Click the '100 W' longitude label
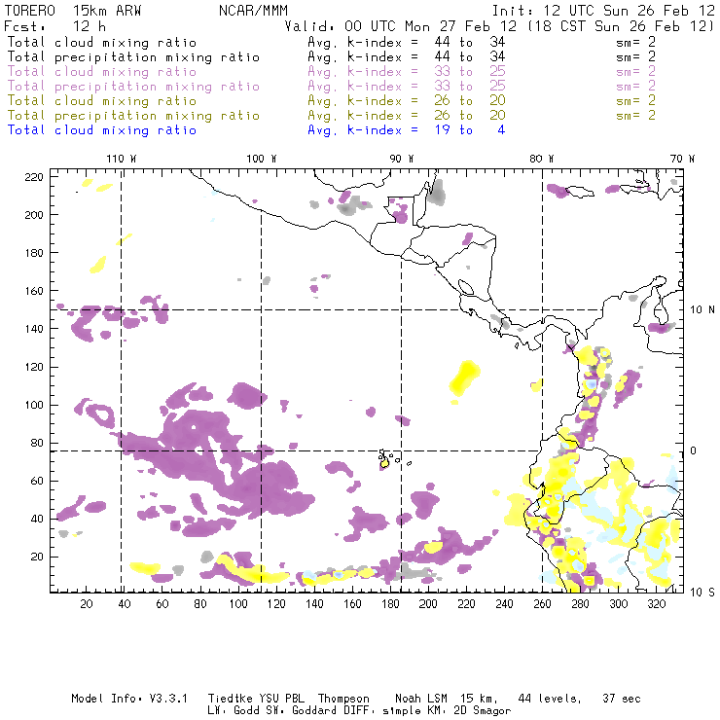 click(x=262, y=159)
